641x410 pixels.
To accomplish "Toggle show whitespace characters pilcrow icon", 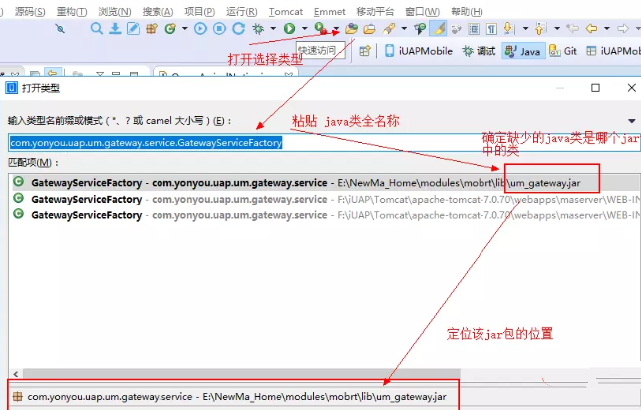I will pyautogui.click(x=491, y=29).
